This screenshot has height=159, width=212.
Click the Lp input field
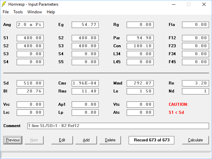tap(85, 112)
